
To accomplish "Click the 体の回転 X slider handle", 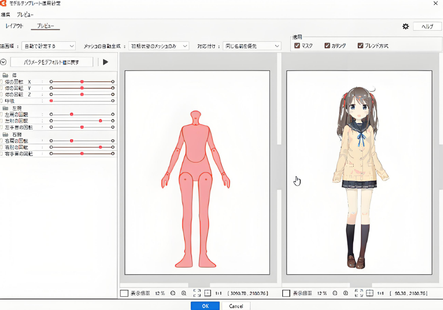I will (82, 82).
